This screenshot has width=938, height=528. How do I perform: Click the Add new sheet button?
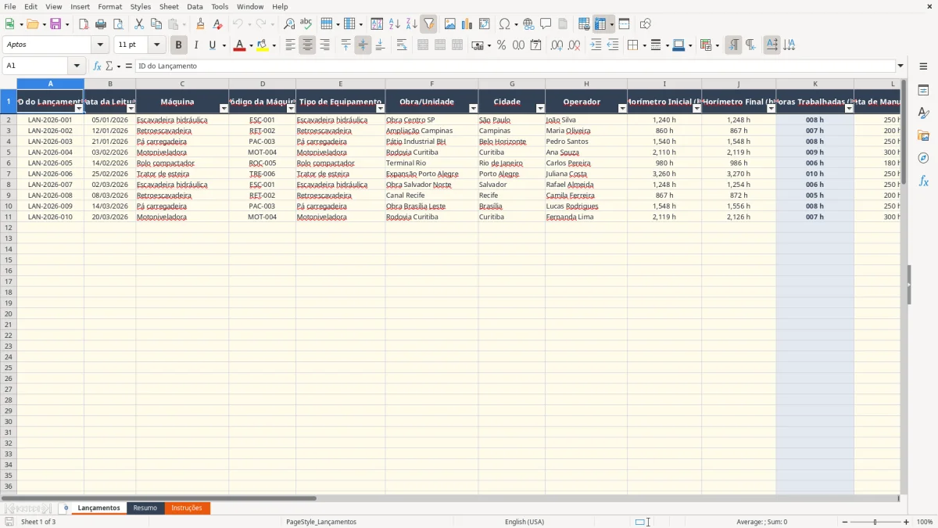(66, 508)
